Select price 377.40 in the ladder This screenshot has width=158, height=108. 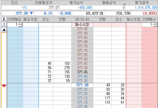click(x=82, y=77)
